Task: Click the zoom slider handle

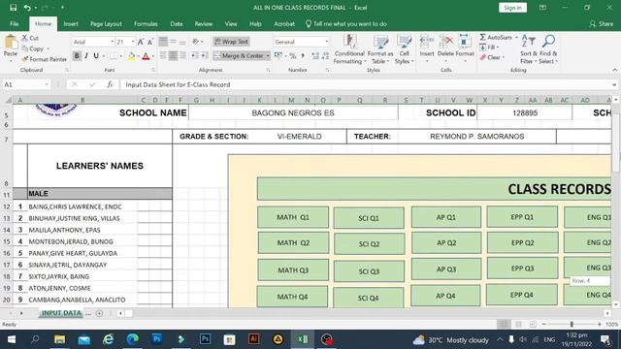Action: click(x=572, y=324)
